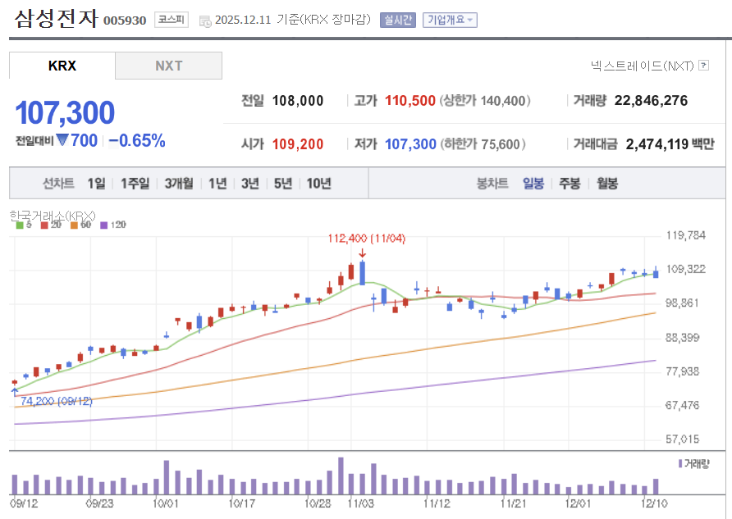
Task: Click the 한국거래소(KRX) chart label
Action: click(53, 216)
